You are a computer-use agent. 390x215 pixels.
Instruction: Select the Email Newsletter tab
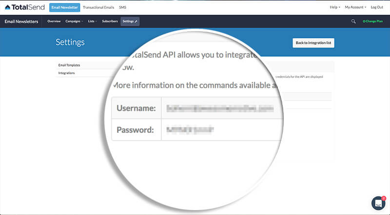click(x=65, y=7)
